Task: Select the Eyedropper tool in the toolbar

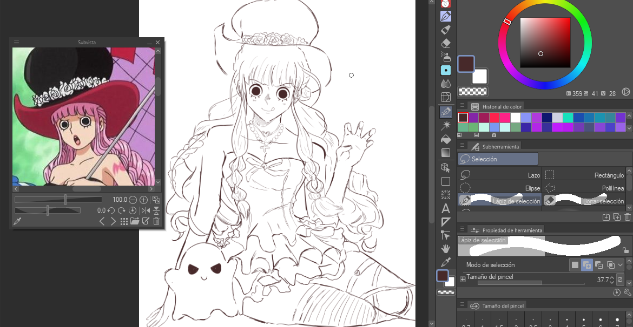Action: click(x=446, y=263)
